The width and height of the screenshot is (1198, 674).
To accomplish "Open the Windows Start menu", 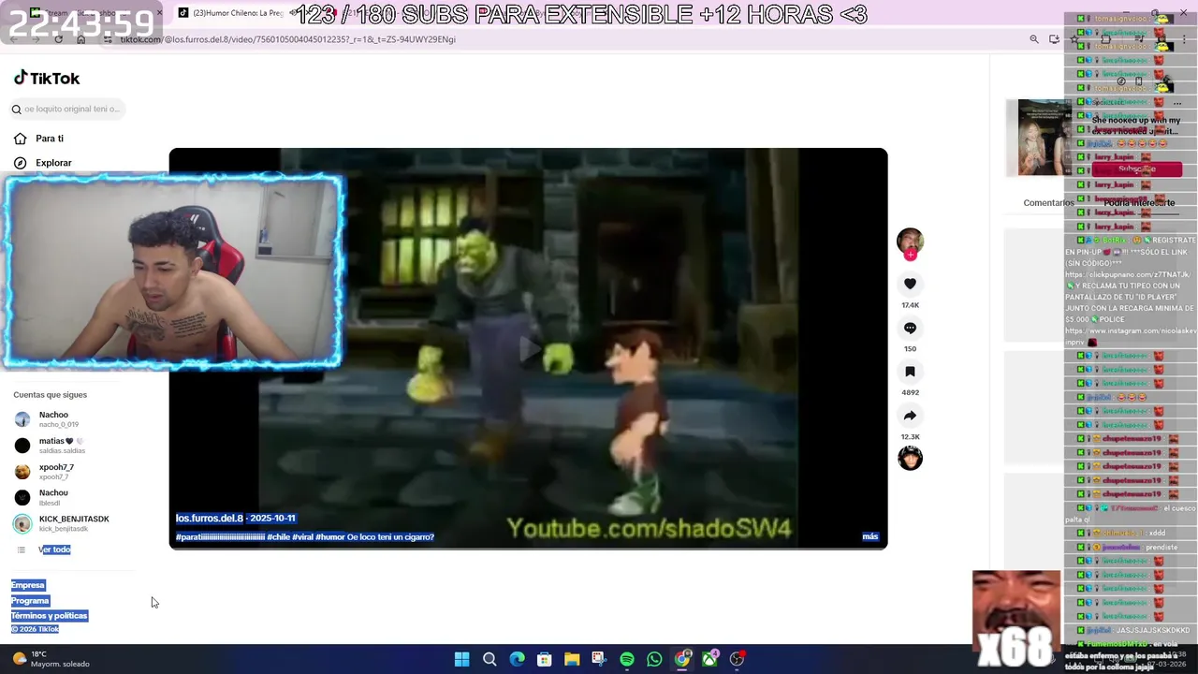I will pos(461,659).
